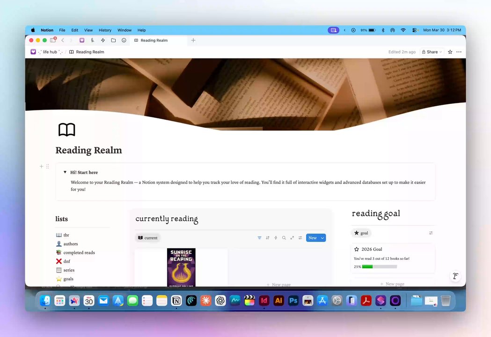Open the Window menu
Image resolution: width=491 pixels, height=337 pixels.
click(x=125, y=30)
